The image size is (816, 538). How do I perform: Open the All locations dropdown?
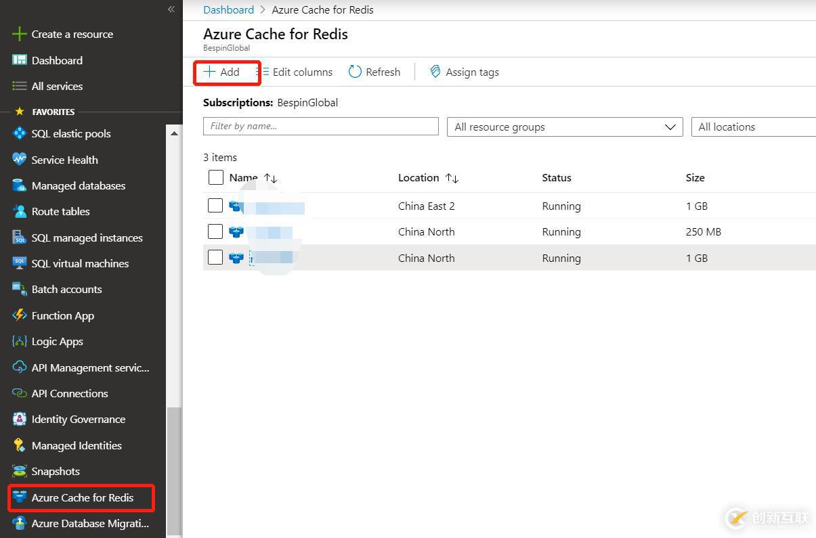753,127
